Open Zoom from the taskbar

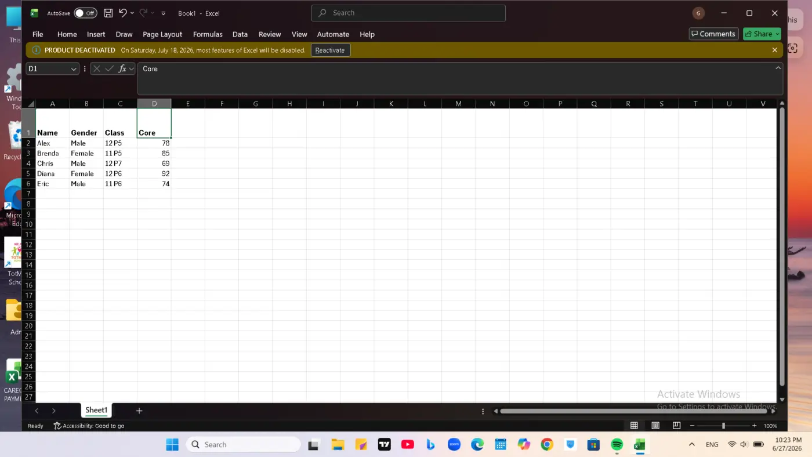(x=454, y=445)
